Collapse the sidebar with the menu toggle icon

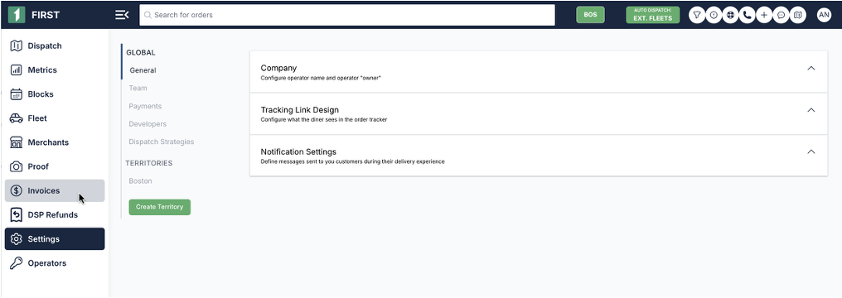(x=122, y=15)
